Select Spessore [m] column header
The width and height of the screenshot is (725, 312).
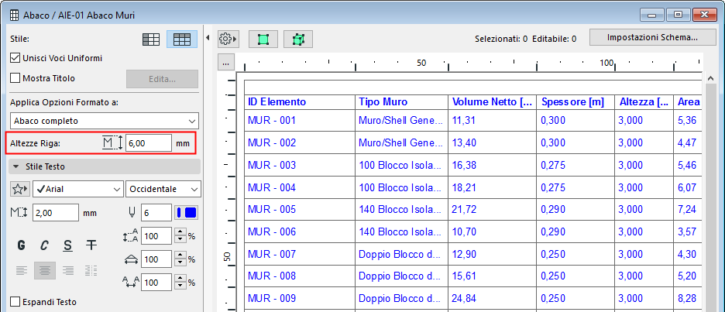pyautogui.click(x=576, y=102)
